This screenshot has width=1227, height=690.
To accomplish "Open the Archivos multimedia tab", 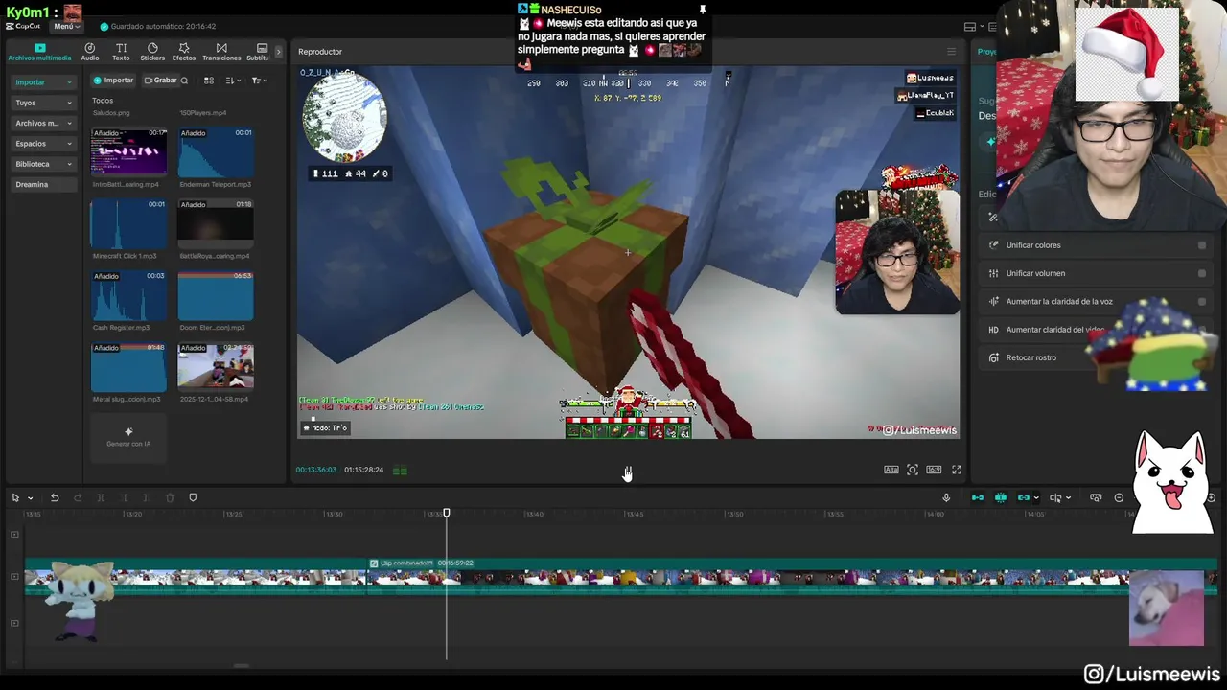I will (x=39, y=52).
